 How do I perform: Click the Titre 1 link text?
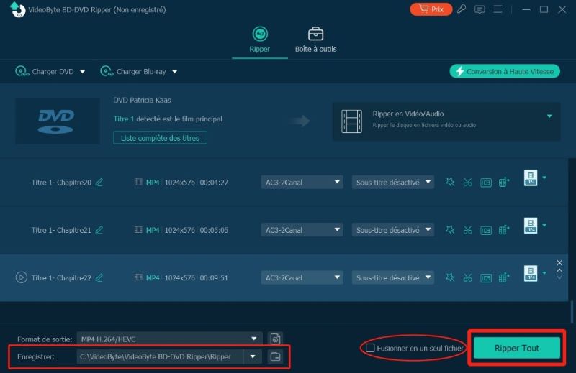tap(124, 119)
